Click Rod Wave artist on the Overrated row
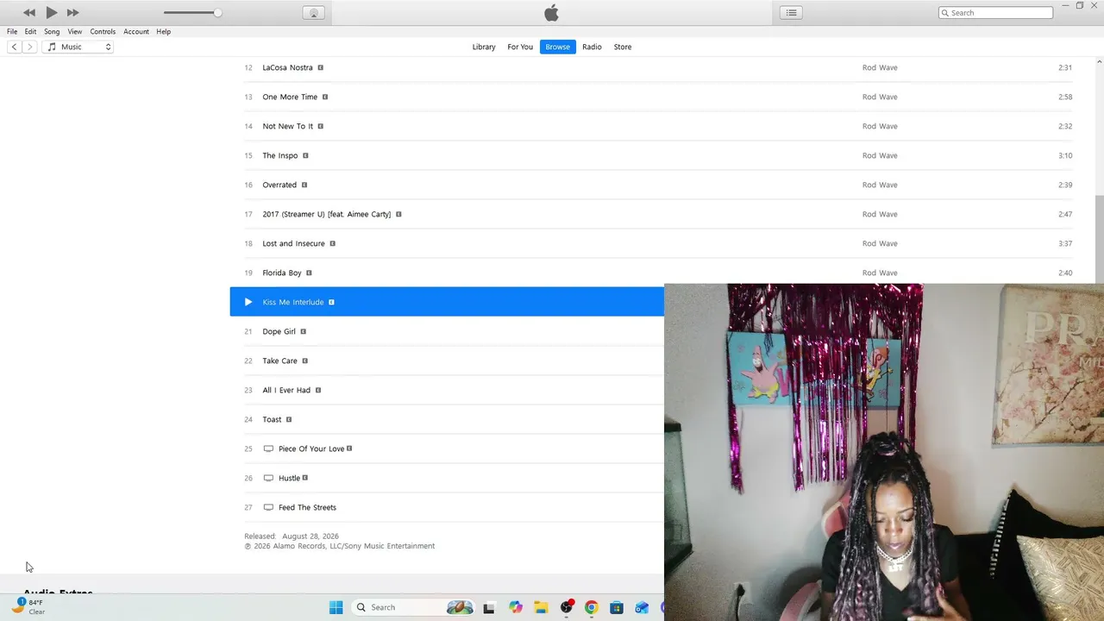1104x621 pixels. click(880, 185)
